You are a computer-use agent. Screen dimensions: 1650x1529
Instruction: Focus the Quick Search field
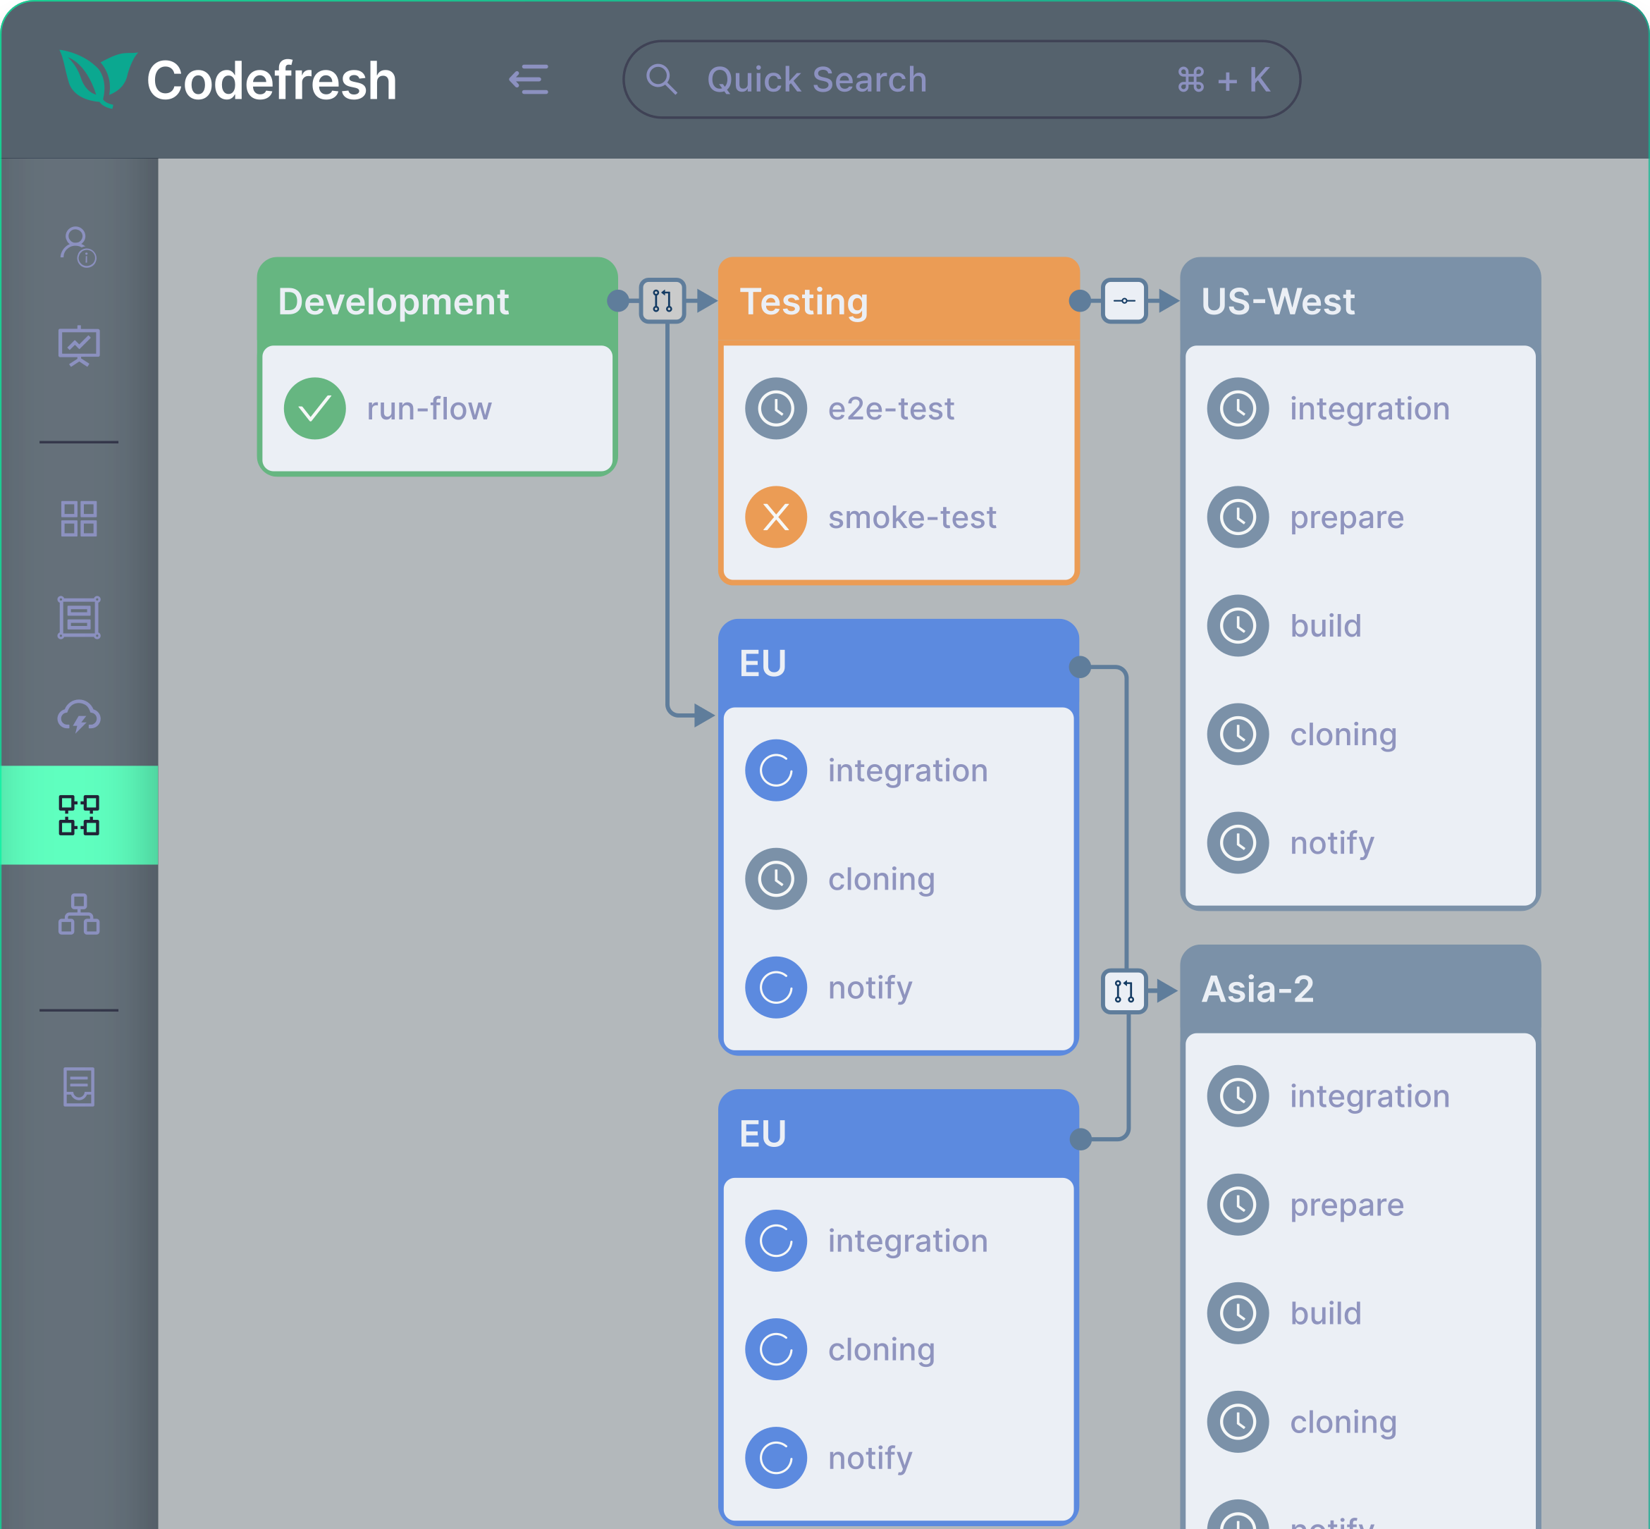point(961,80)
